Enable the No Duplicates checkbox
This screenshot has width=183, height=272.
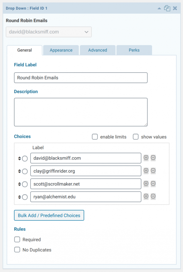[x=17, y=250]
